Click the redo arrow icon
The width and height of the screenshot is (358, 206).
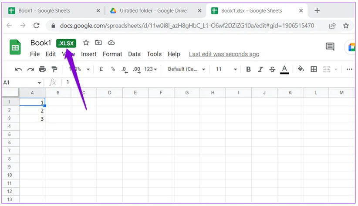click(30, 69)
